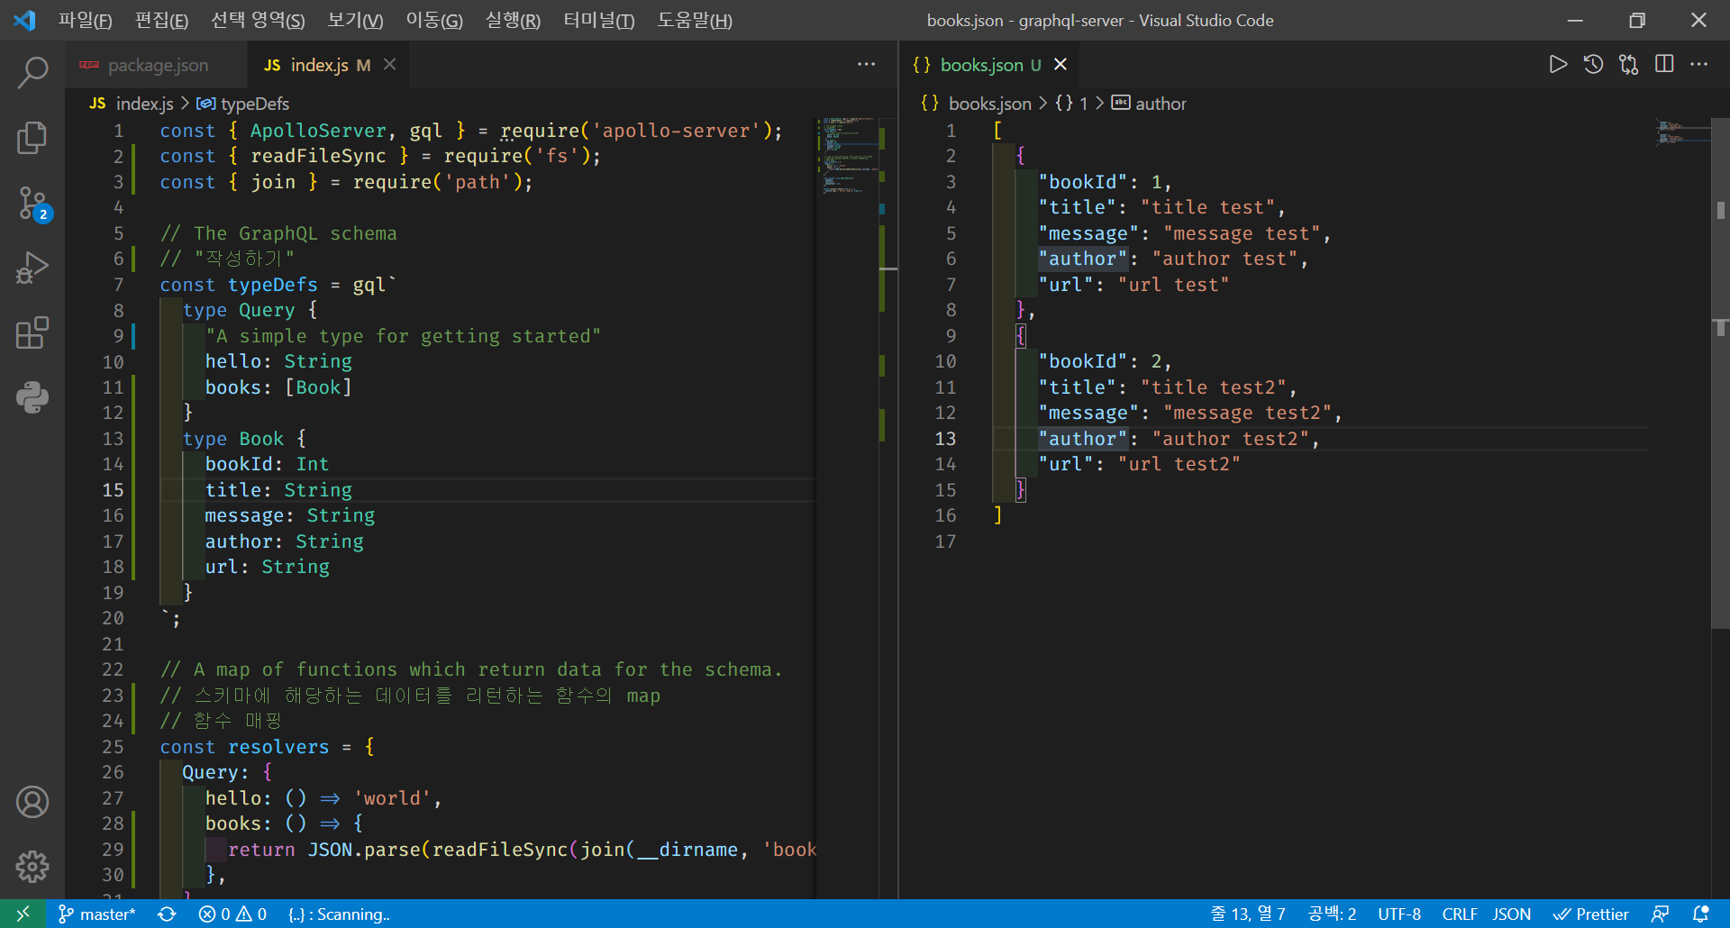Image resolution: width=1730 pixels, height=928 pixels.
Task: Click line number 15 in index.js
Action: click(113, 490)
